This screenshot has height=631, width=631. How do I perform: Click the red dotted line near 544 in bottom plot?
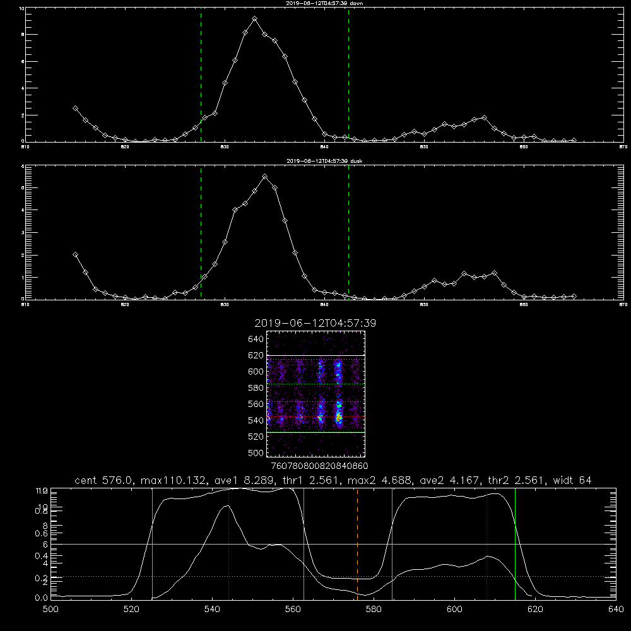(x=228, y=544)
